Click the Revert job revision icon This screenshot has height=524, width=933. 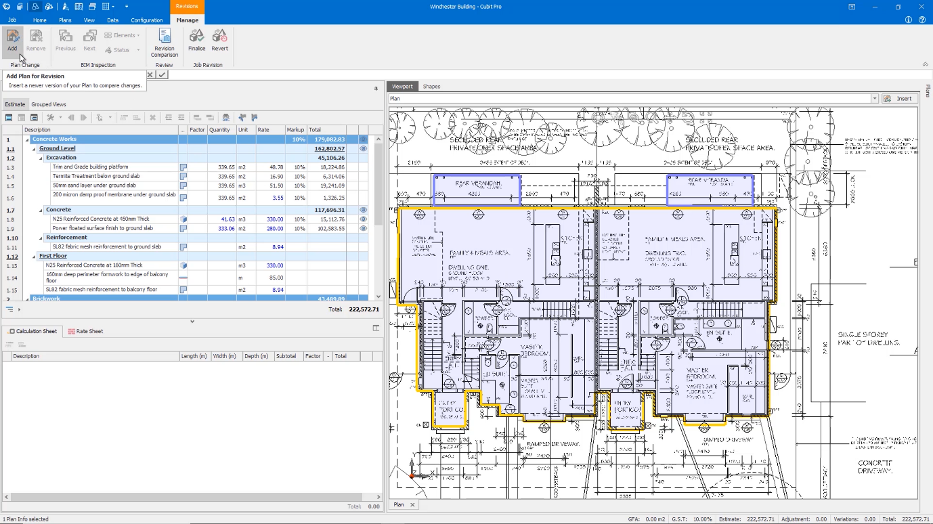(219, 41)
